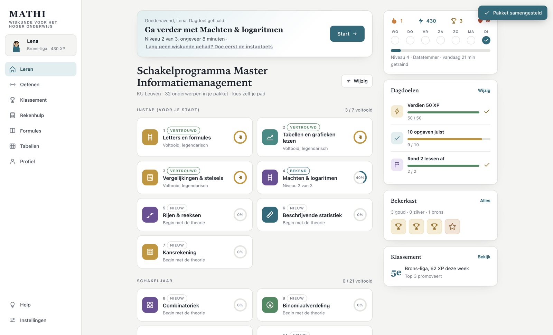Click the Letters en formules topic icon
Image resolution: width=553 pixels, height=335 pixels.
click(150, 137)
